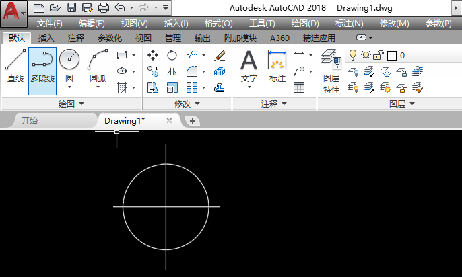Open the 绘图(D) menu

305,24
